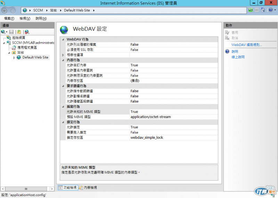Click SCCM in the address breadcrumb
Screen dimensions: 278x198
tap(38, 10)
